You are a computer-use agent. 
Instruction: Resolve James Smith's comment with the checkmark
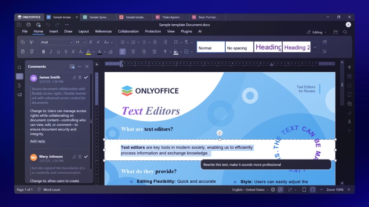pyautogui.click(x=86, y=77)
